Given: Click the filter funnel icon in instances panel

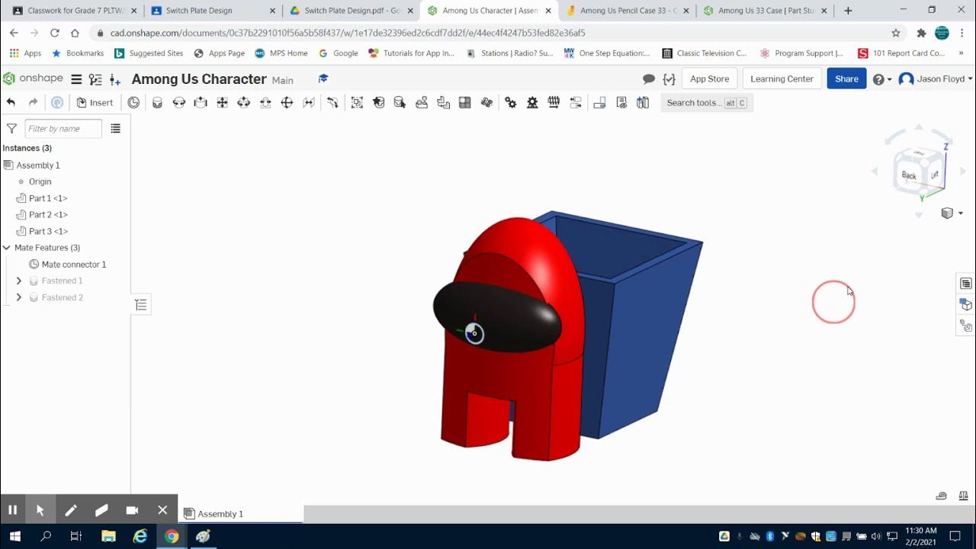Looking at the screenshot, I should click(11, 129).
